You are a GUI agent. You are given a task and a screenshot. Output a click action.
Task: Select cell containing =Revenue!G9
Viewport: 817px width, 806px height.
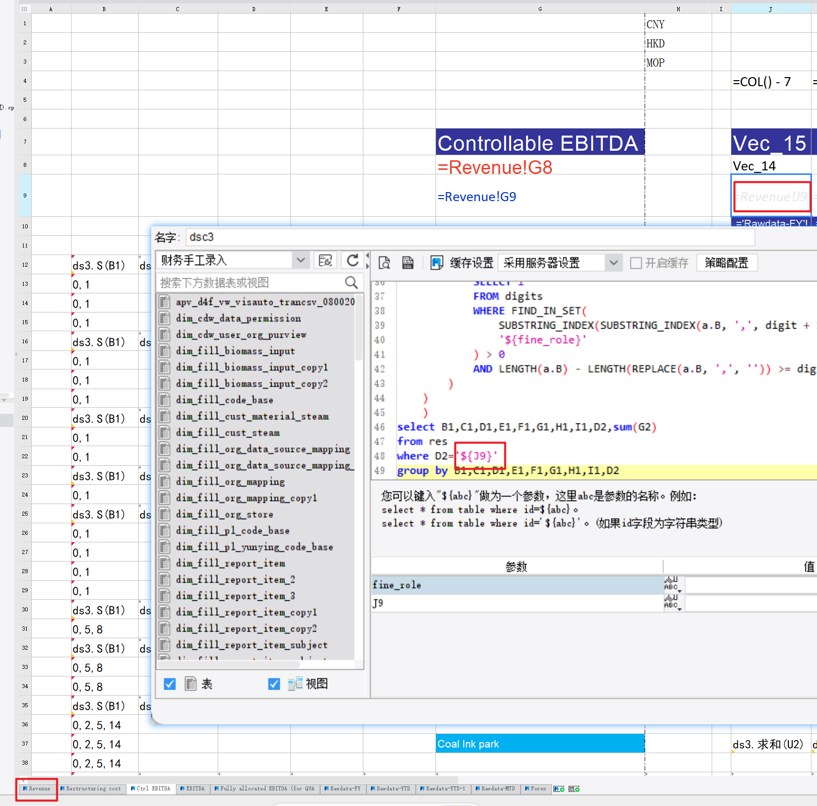[x=540, y=196]
